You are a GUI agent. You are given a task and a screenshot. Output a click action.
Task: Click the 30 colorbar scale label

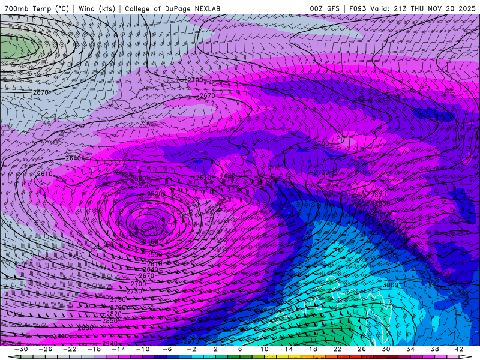[x=386, y=349]
